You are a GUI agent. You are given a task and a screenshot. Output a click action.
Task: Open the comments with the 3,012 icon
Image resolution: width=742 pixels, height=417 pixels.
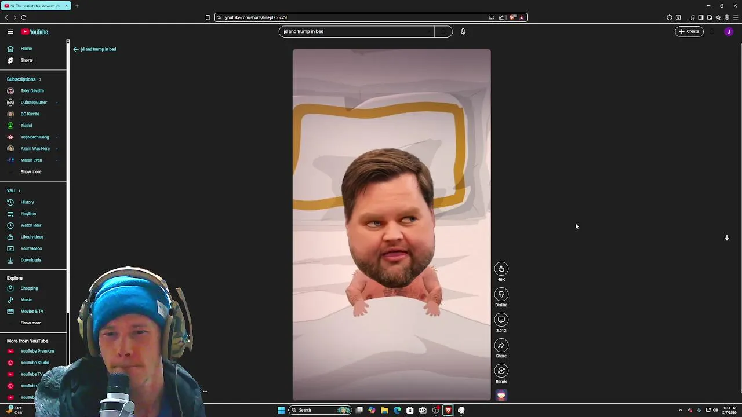point(501,320)
